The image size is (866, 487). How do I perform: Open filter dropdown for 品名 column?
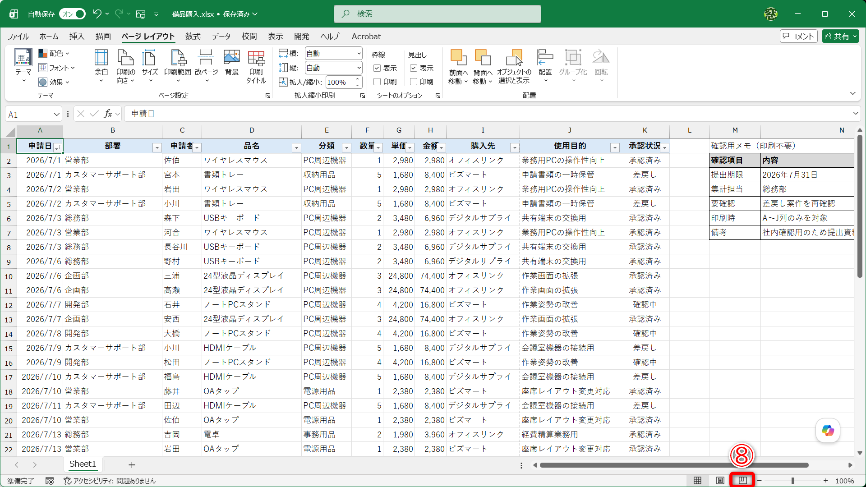pyautogui.click(x=296, y=147)
